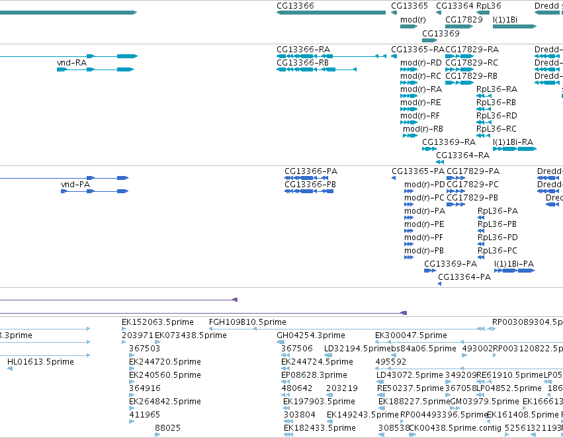Select the RpL36-RC transcript label
Viewport: 563px width, 438px height.
(x=497, y=129)
